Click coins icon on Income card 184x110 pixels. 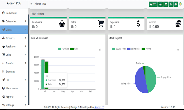point(178,24)
